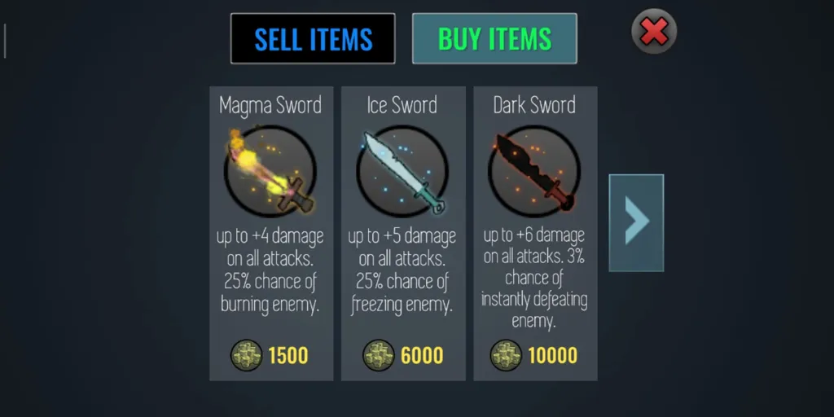This screenshot has height=417, width=834.
Task: Close the shop with red X
Action: (654, 32)
